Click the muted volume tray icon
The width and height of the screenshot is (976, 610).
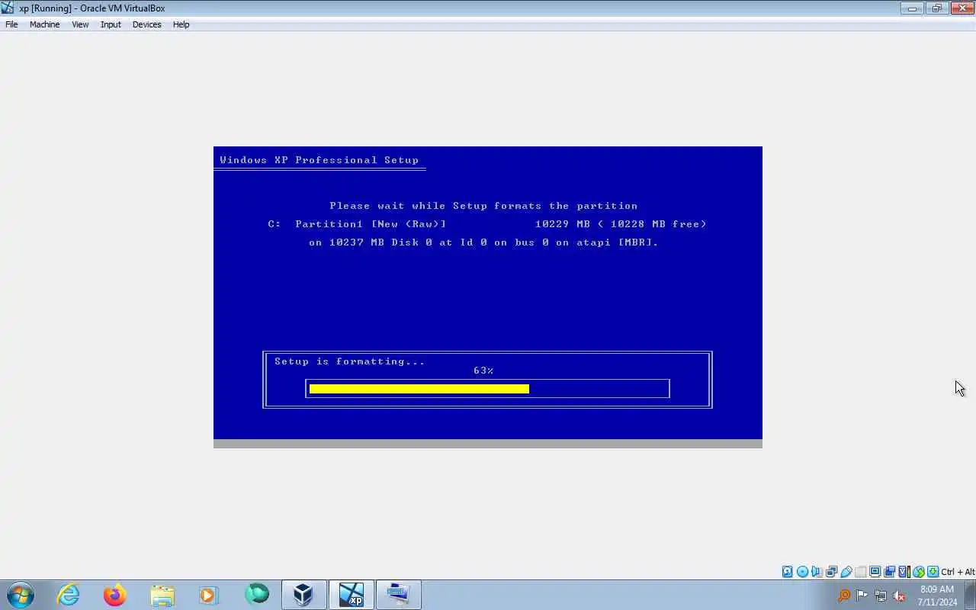point(900,596)
